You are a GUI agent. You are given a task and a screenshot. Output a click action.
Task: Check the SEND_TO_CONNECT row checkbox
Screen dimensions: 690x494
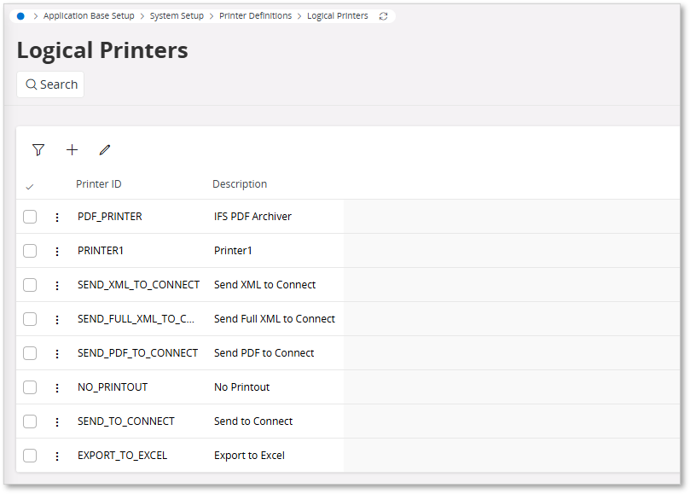tap(30, 421)
